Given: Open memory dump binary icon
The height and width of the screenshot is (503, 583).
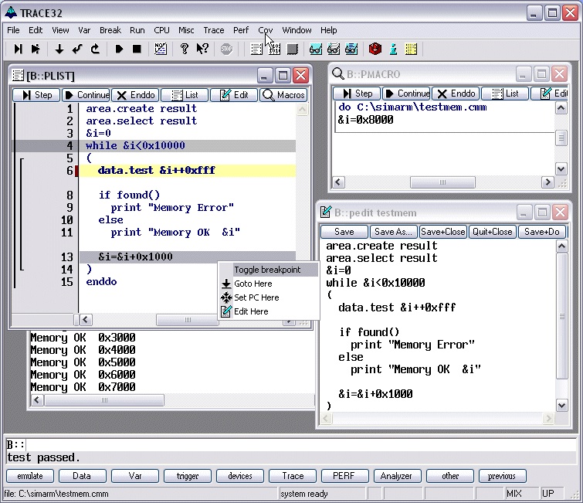Looking at the screenshot, I should click(274, 49).
